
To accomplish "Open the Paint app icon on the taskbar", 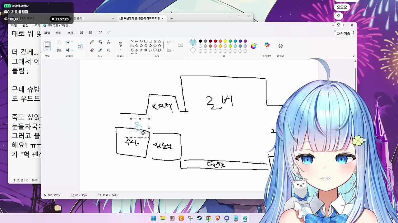I will click(x=245, y=218).
